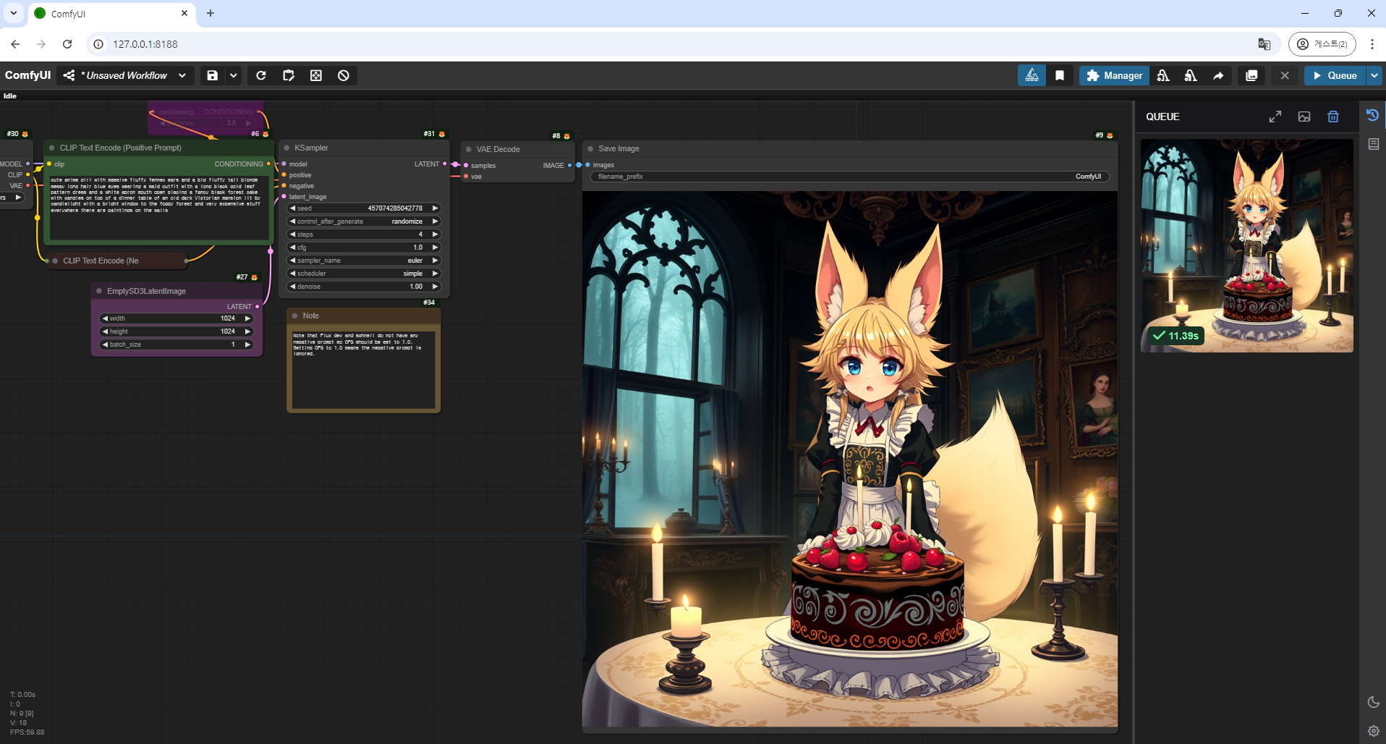The image size is (1386, 744).
Task: Click the generated image thumbnail in queue
Action: (1246, 246)
